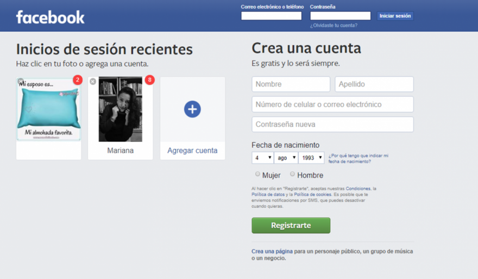Image resolution: width=478 pixels, height=279 pixels.
Task: Open the ¿Olvidaste tu cuenta? link
Action: (334, 26)
